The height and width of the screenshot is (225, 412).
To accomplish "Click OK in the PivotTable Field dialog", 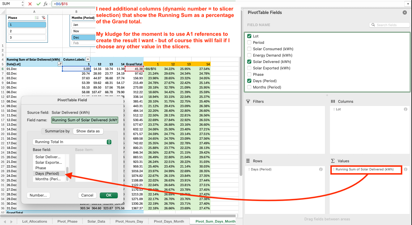I will pyautogui.click(x=109, y=195).
